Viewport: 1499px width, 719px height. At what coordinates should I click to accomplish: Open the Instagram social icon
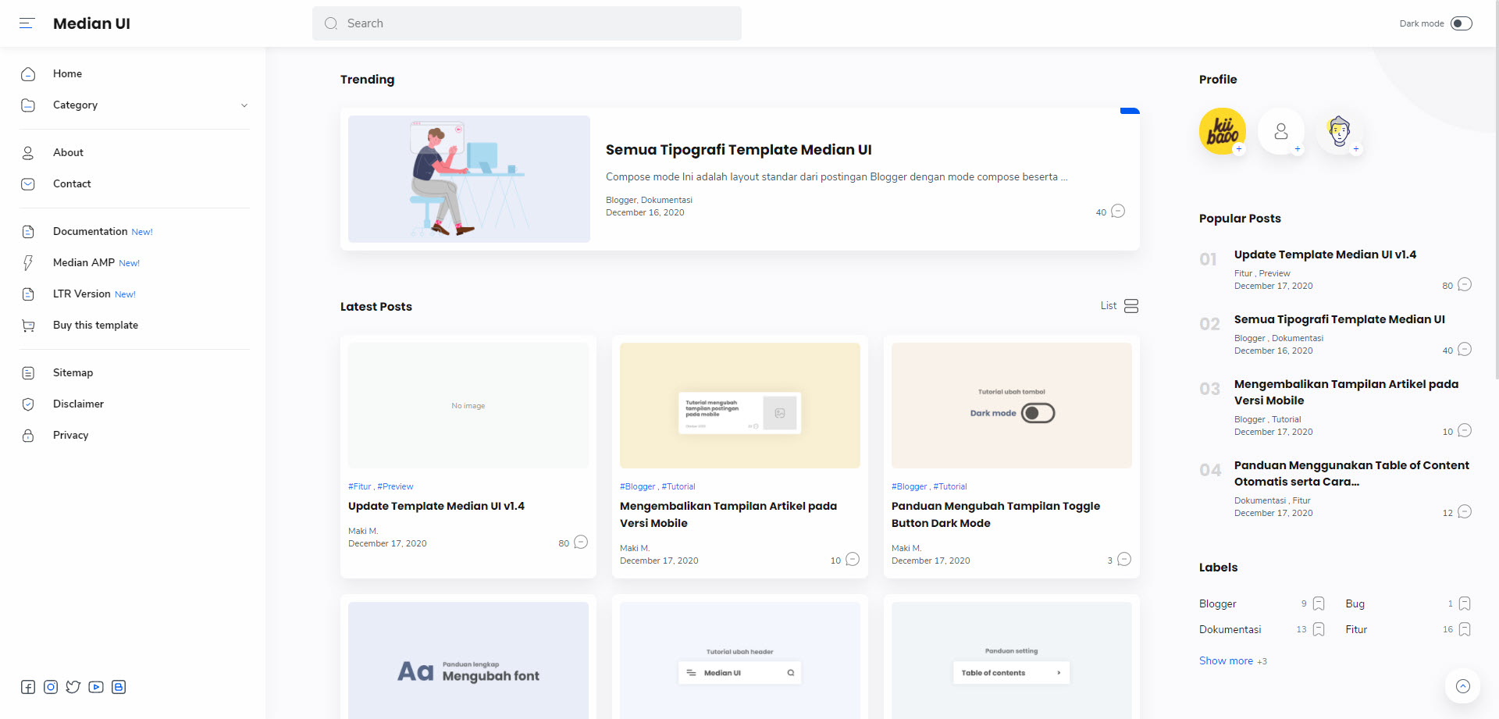click(x=50, y=687)
